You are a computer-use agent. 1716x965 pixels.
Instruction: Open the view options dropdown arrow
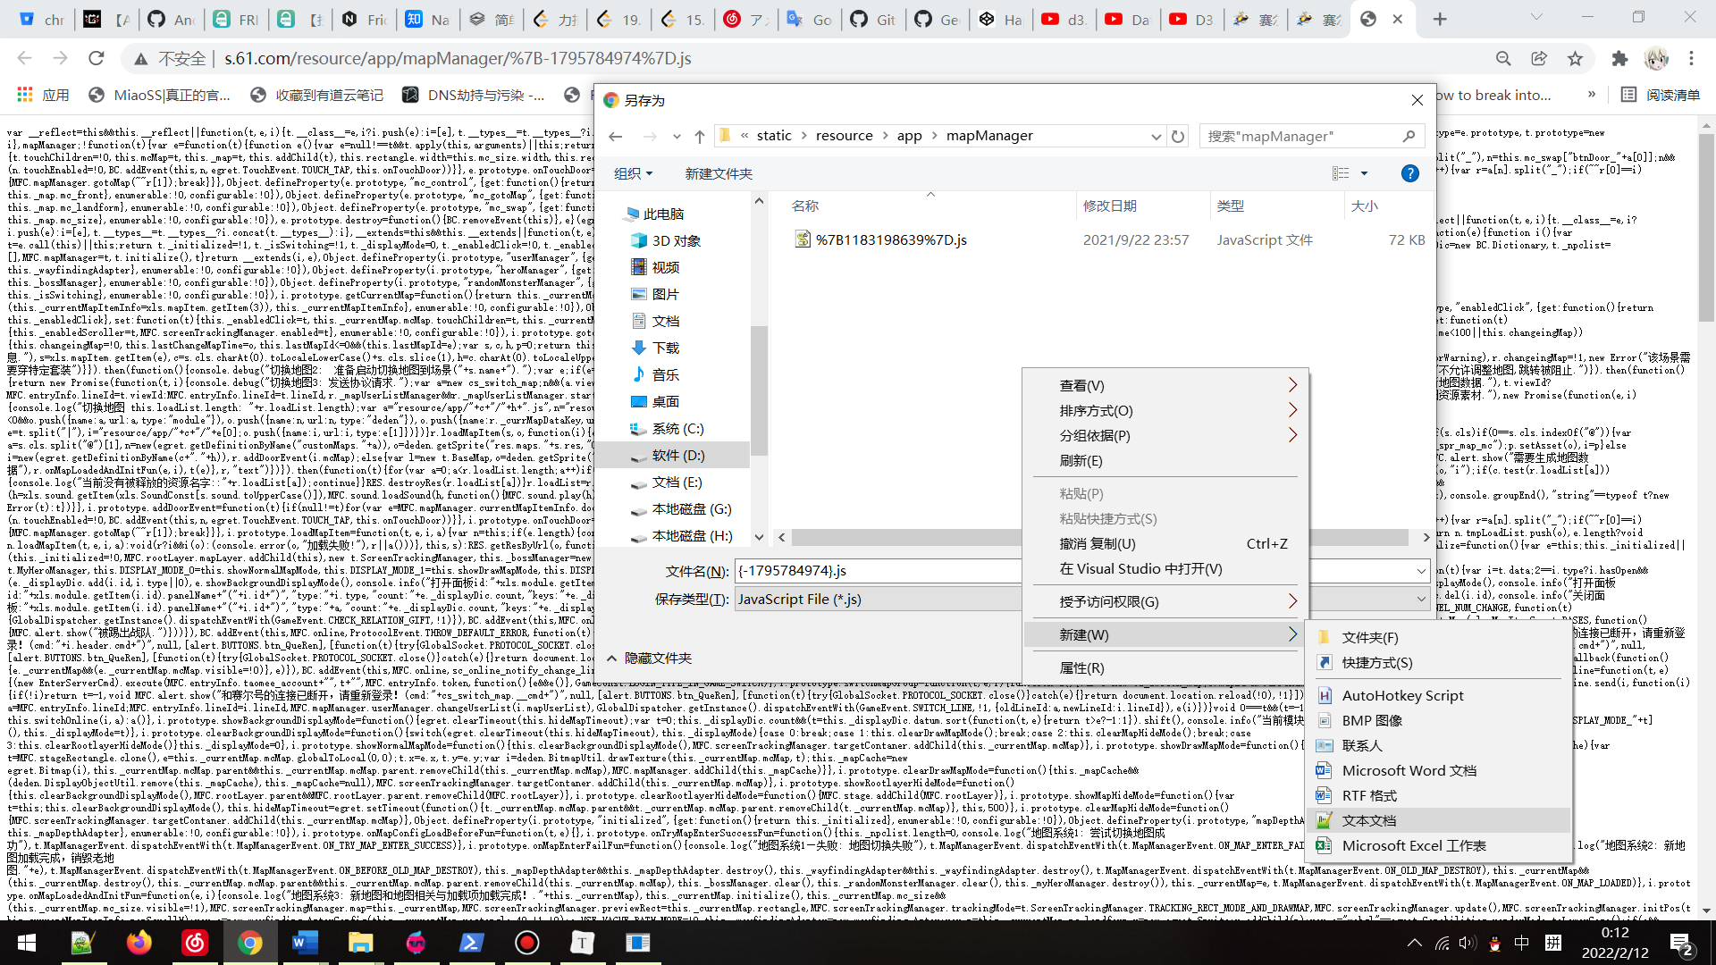tap(1364, 173)
